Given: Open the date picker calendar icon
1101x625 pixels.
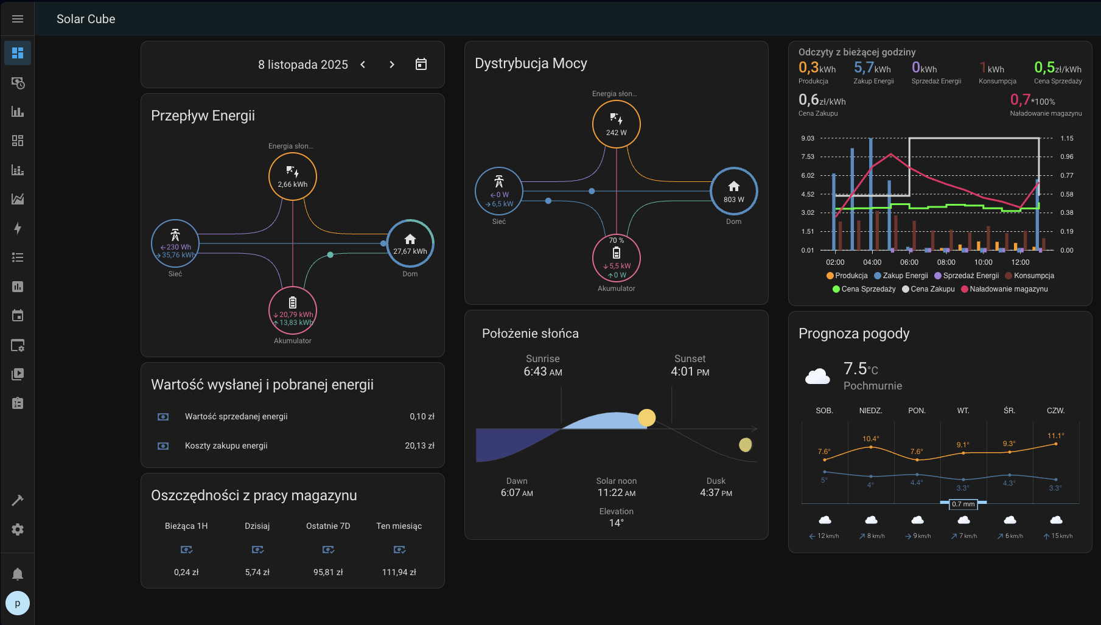Looking at the screenshot, I should (x=421, y=65).
